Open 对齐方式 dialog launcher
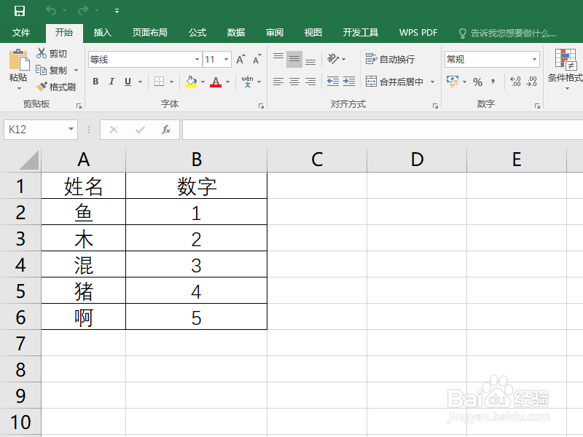The height and width of the screenshot is (437, 583). tap(435, 106)
